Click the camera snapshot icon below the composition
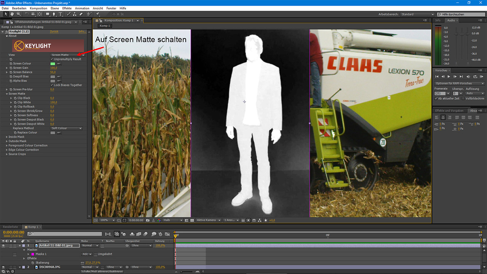 point(148,220)
